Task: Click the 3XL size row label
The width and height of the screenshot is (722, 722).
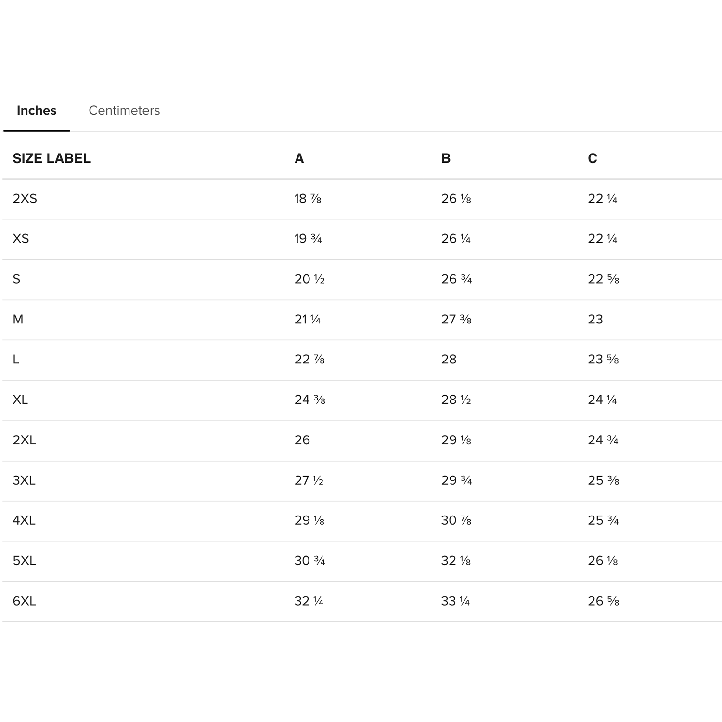Action: pos(24,480)
